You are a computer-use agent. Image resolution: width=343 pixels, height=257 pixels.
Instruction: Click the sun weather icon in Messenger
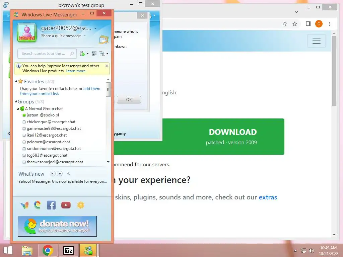[x=80, y=205]
